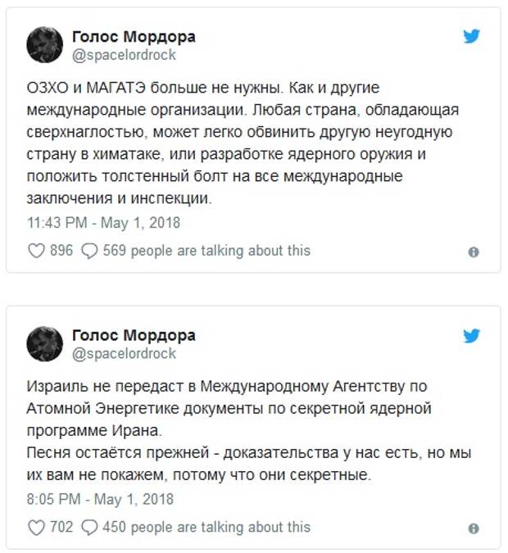Open replies bubble icon on first tweet
This screenshot has width=508, height=553.
click(89, 252)
